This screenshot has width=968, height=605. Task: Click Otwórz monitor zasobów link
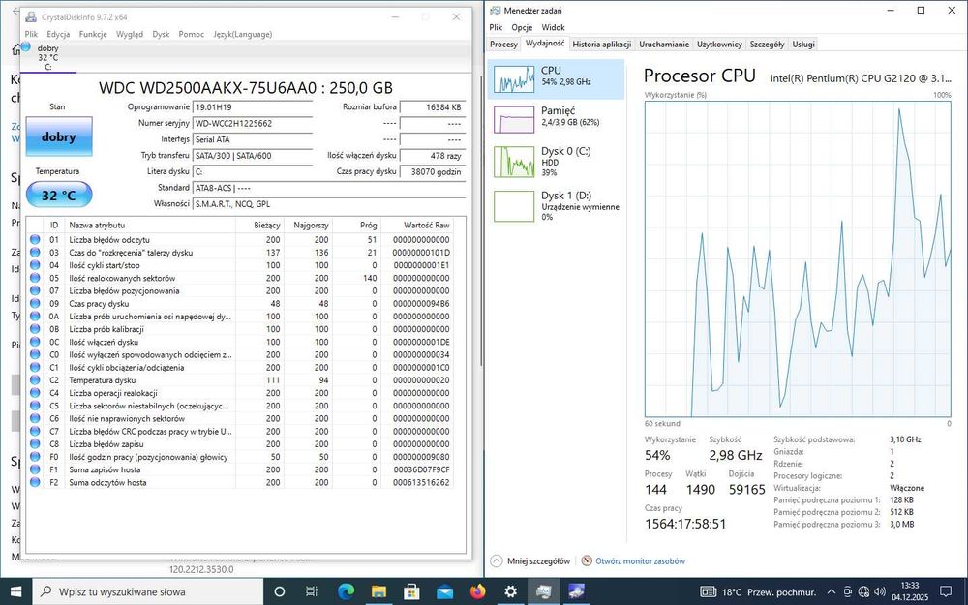640,561
